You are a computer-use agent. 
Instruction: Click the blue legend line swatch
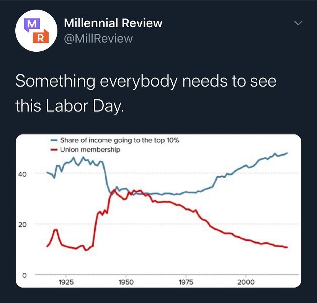point(54,140)
